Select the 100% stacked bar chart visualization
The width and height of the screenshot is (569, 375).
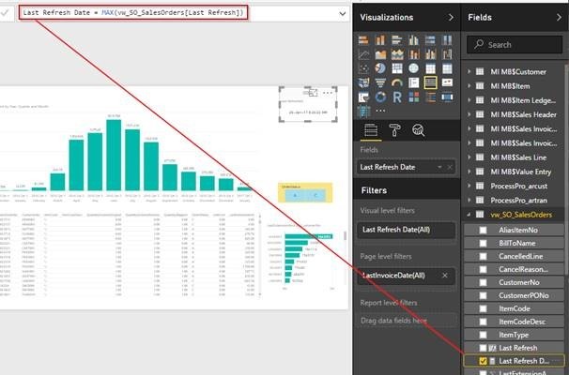pyautogui.click(x=430, y=40)
